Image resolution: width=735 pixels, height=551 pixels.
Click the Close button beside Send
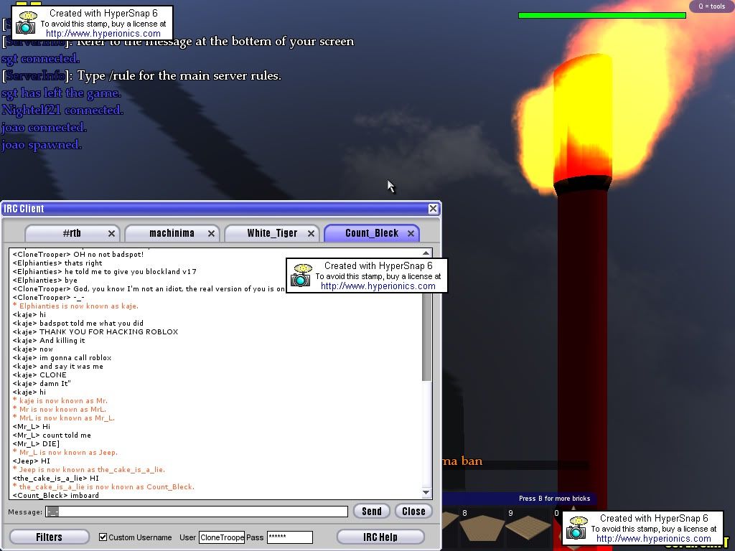point(413,512)
